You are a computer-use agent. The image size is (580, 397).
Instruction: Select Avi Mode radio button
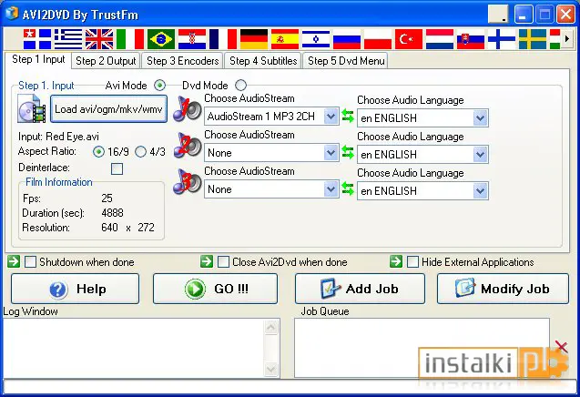159,86
